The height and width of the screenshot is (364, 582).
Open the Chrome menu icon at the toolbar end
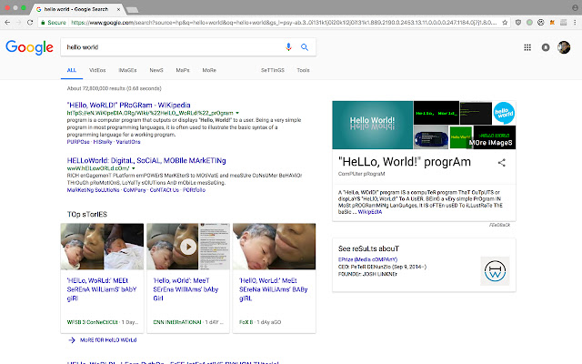pyautogui.click(x=574, y=22)
